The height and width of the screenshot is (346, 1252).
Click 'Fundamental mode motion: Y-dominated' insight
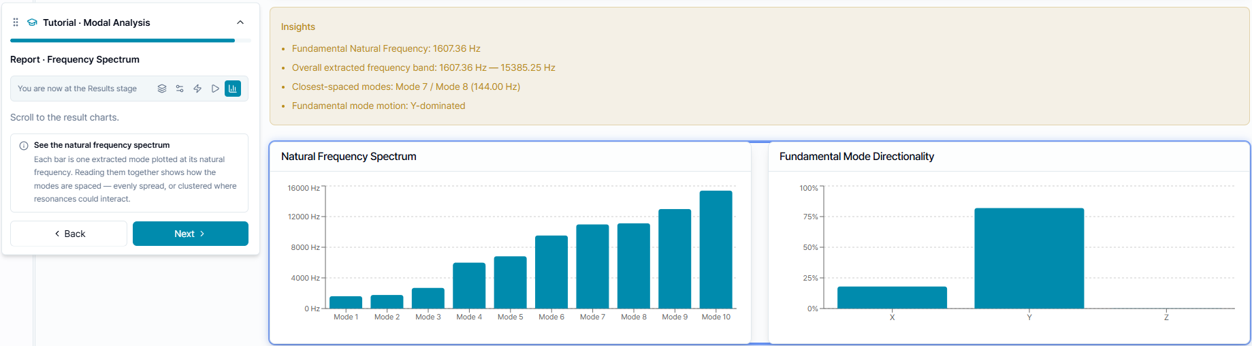pos(379,106)
